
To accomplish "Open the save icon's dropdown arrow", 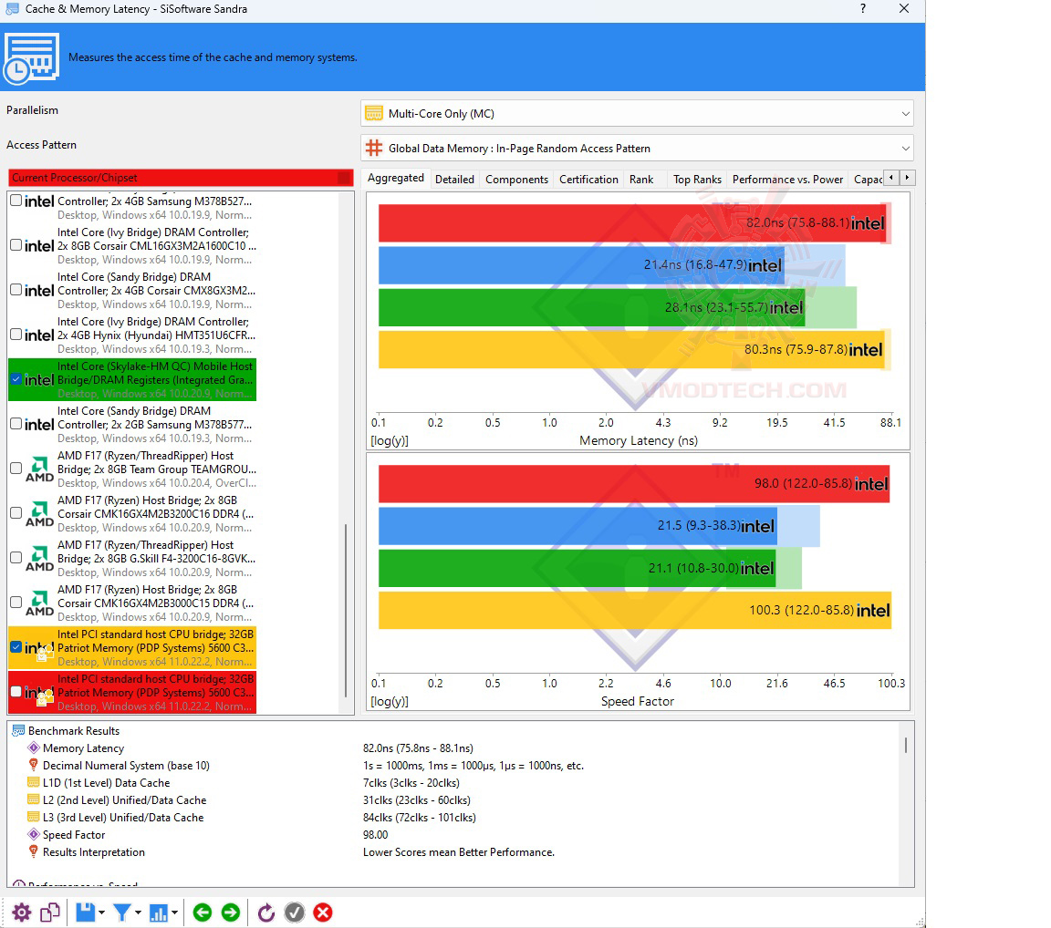I will pyautogui.click(x=101, y=913).
